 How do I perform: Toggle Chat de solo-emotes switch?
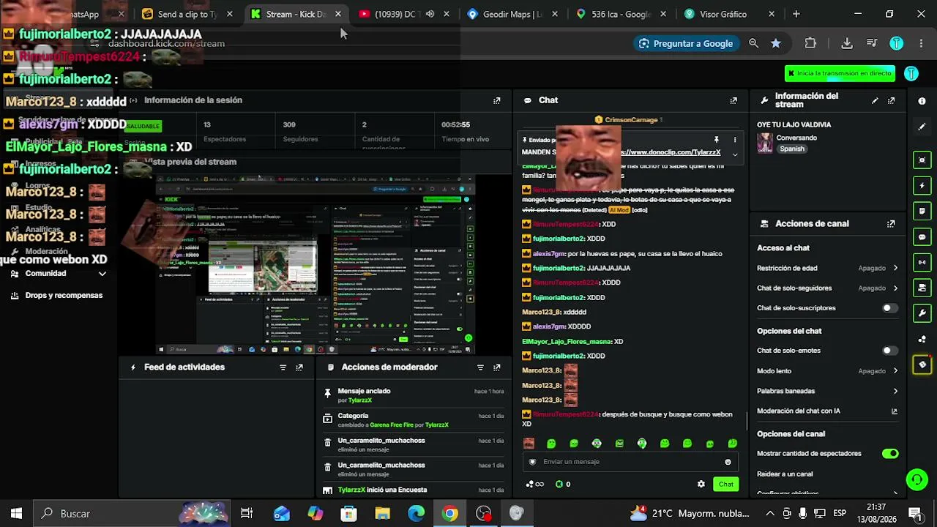889,351
